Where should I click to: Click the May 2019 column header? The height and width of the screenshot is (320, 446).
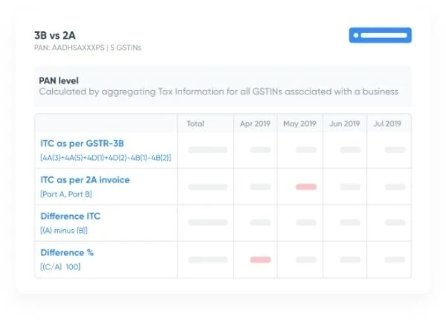point(300,124)
